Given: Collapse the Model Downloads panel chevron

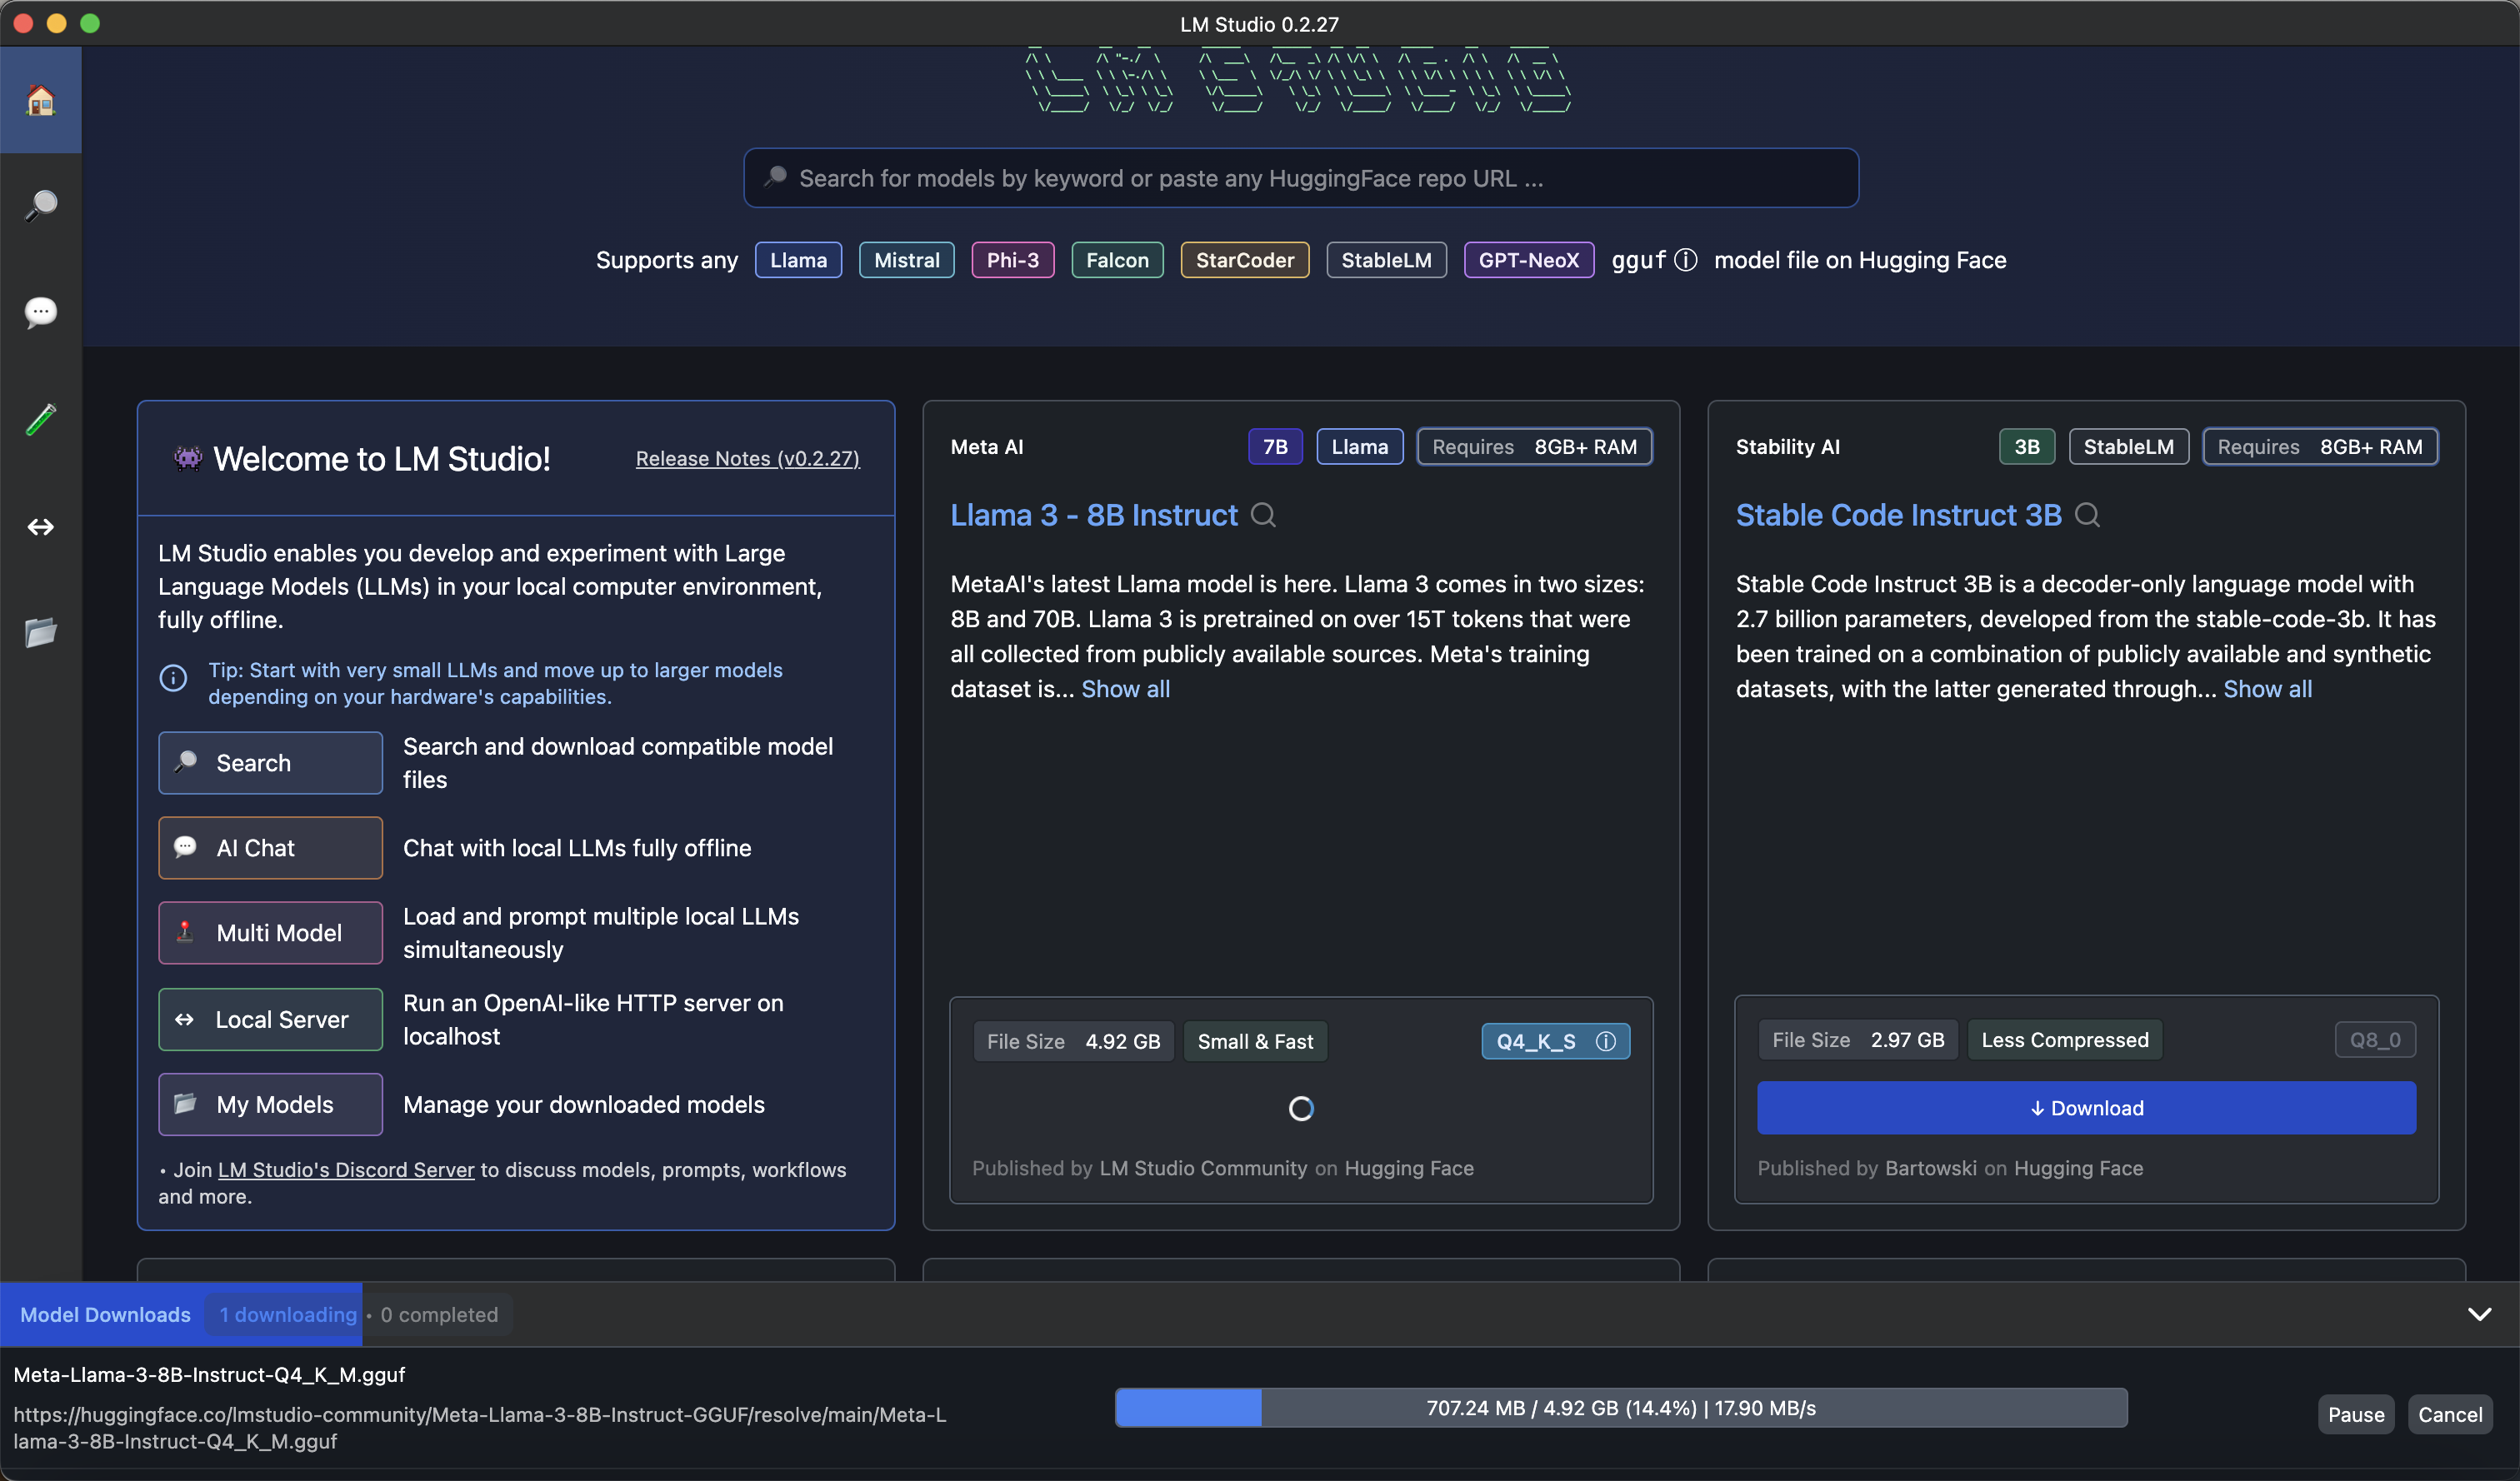Looking at the screenshot, I should tap(2479, 1314).
